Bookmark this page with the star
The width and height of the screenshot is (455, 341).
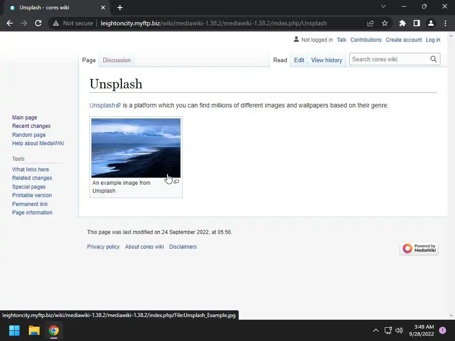pyautogui.click(x=385, y=23)
